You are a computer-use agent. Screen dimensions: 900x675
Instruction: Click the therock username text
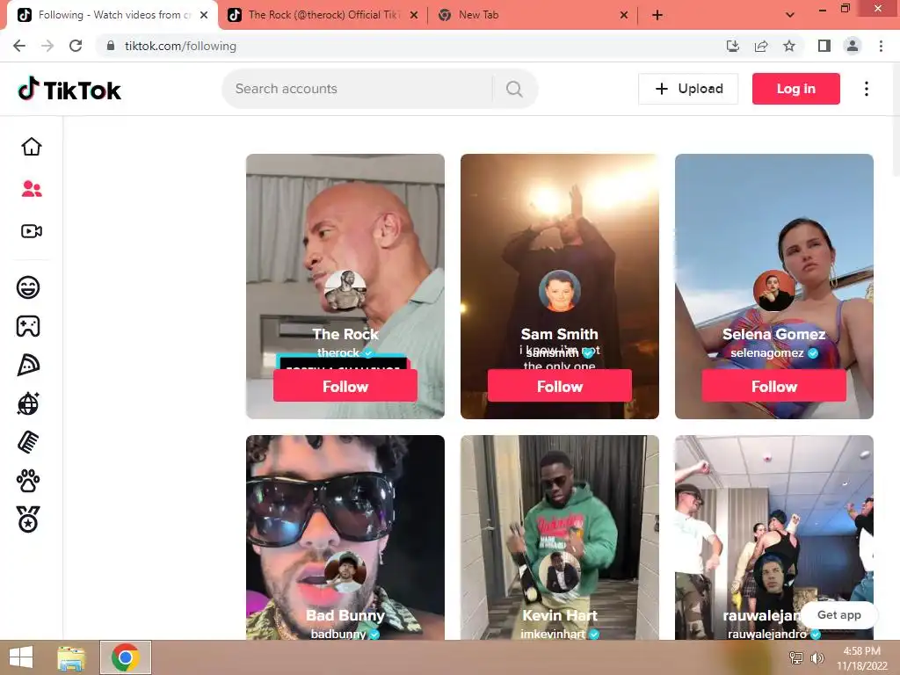338,352
